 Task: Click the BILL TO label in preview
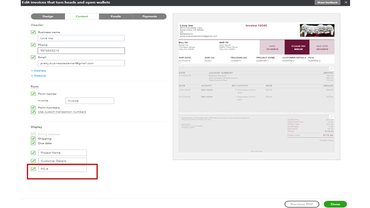click(183, 43)
